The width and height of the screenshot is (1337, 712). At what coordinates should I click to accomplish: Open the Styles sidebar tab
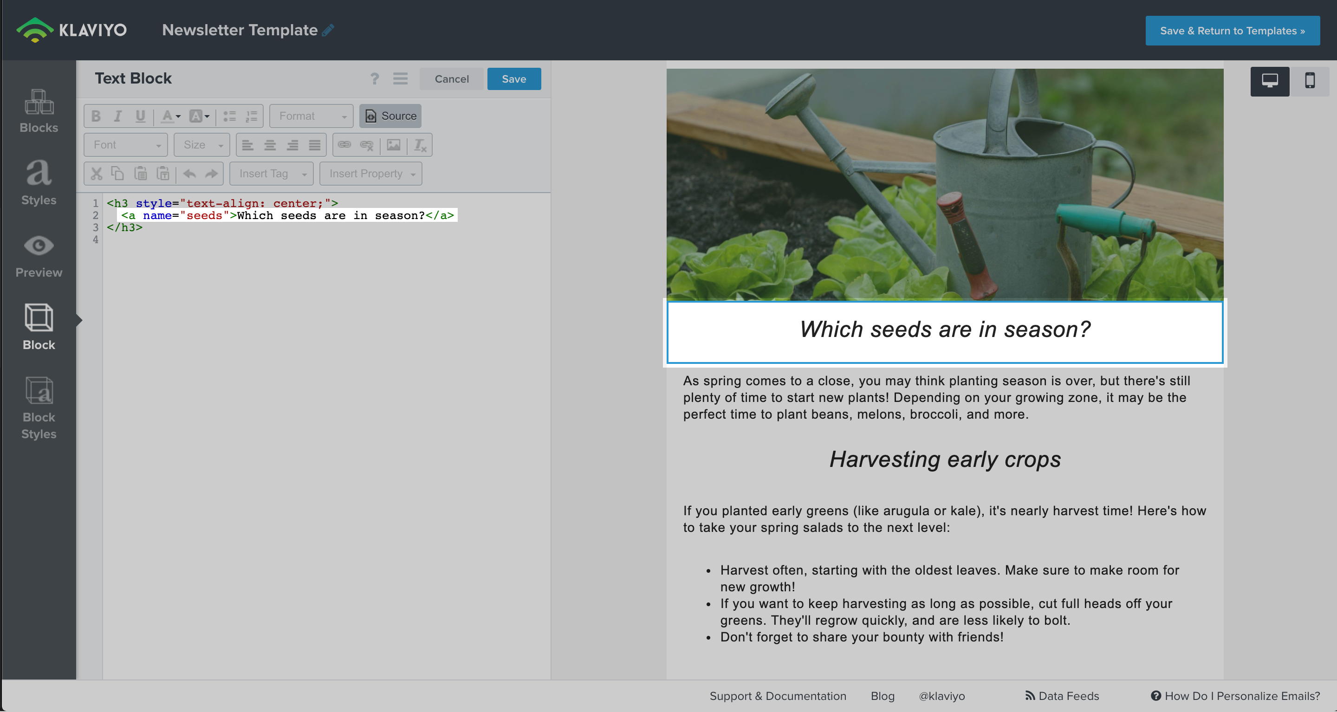click(x=39, y=182)
